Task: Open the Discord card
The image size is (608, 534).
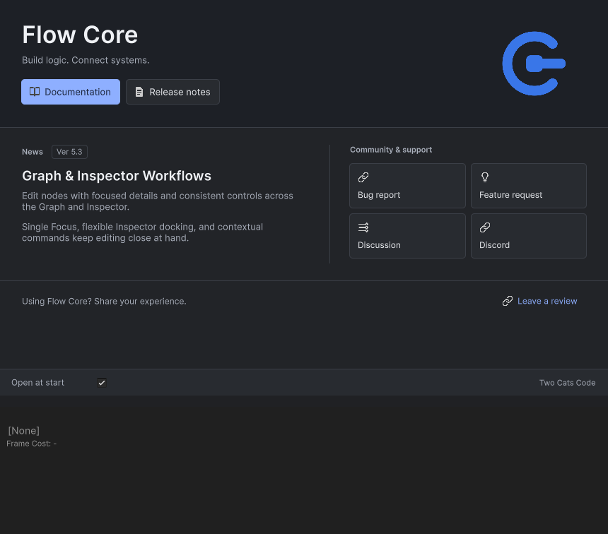Action: coord(529,236)
